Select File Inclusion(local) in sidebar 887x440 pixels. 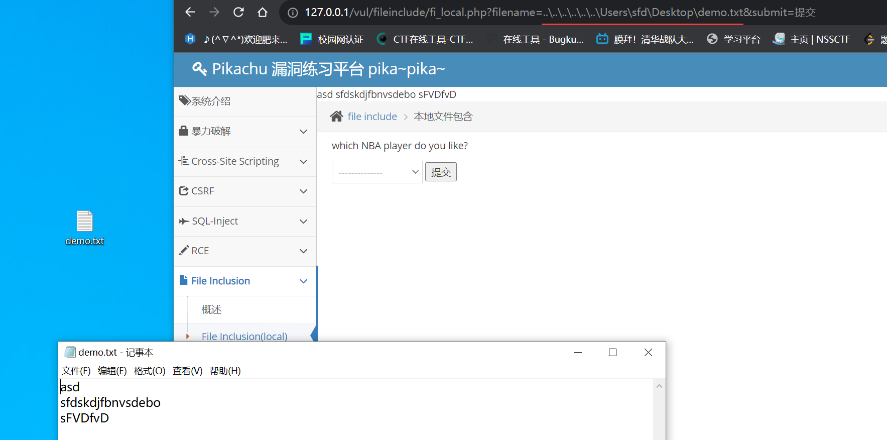(244, 336)
